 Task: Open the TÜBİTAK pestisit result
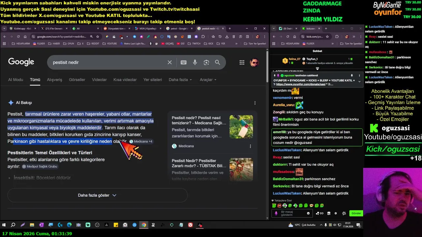tap(199, 163)
